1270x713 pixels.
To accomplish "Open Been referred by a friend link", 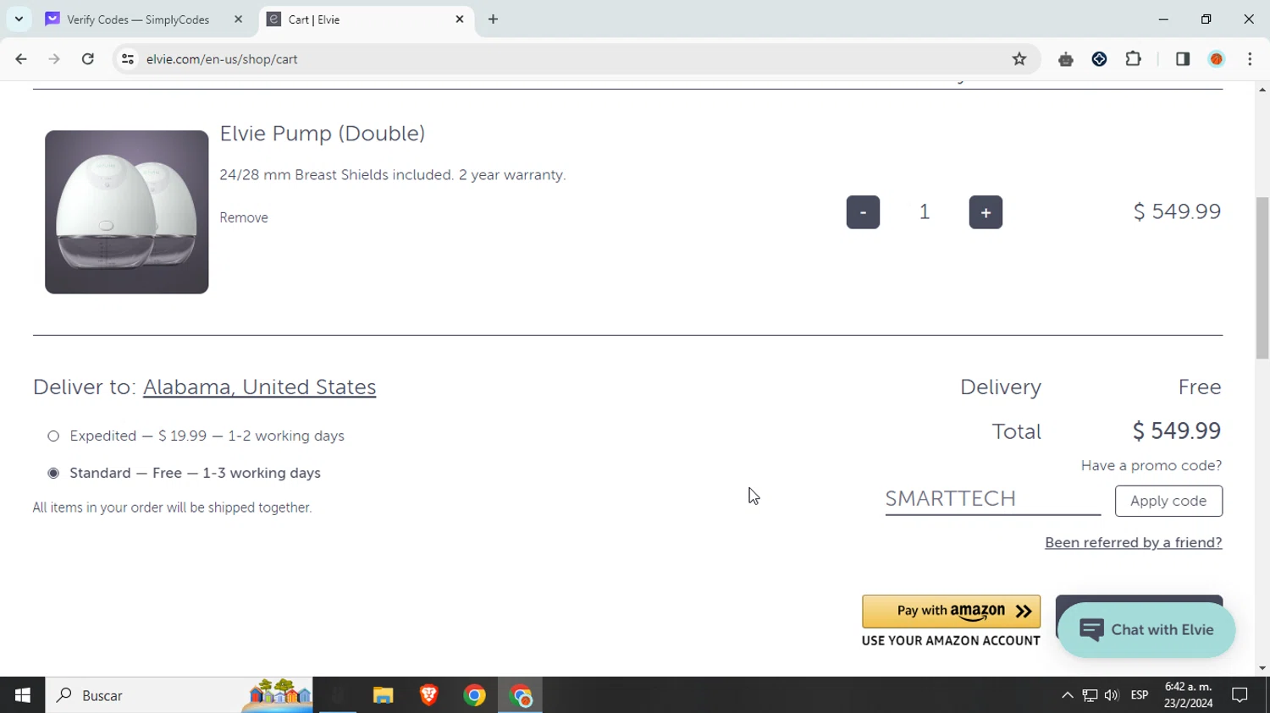I will 1133,543.
